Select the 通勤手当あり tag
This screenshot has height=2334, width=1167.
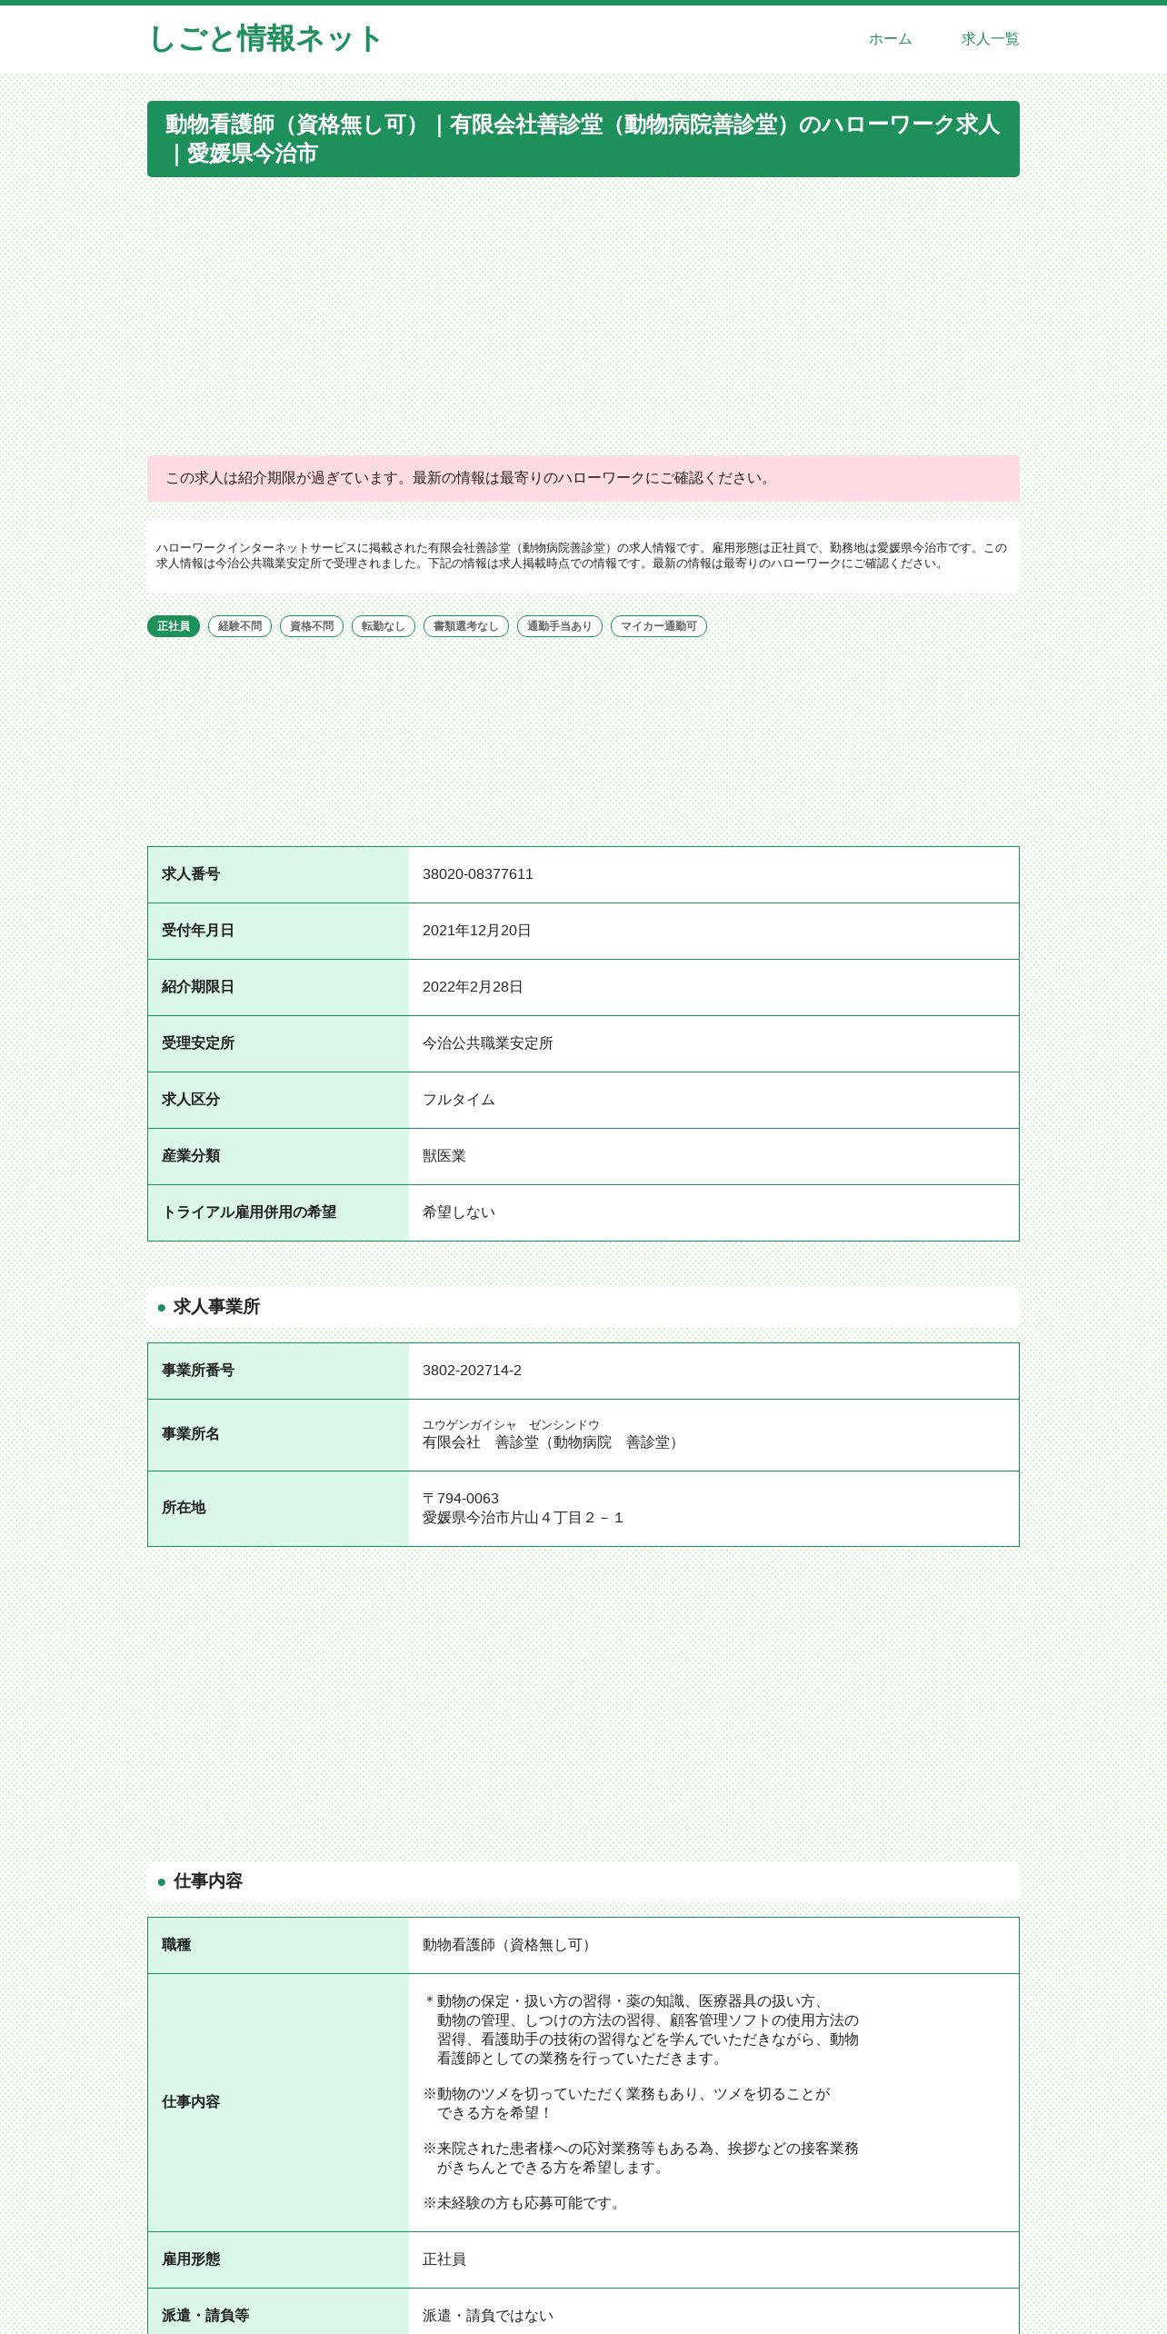point(560,626)
